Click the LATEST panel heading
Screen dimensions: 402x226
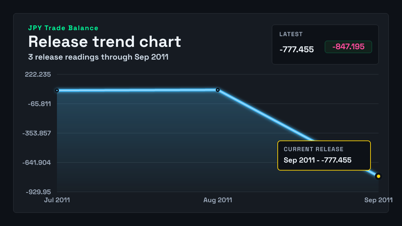click(291, 34)
